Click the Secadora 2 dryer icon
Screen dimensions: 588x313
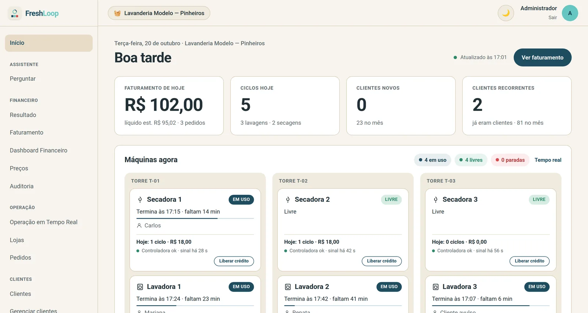coord(288,200)
